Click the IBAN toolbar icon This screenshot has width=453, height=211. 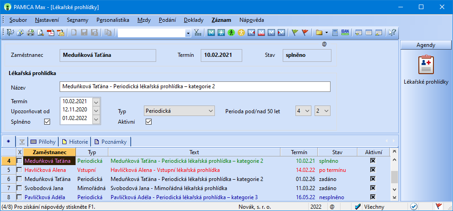[x=345, y=32]
